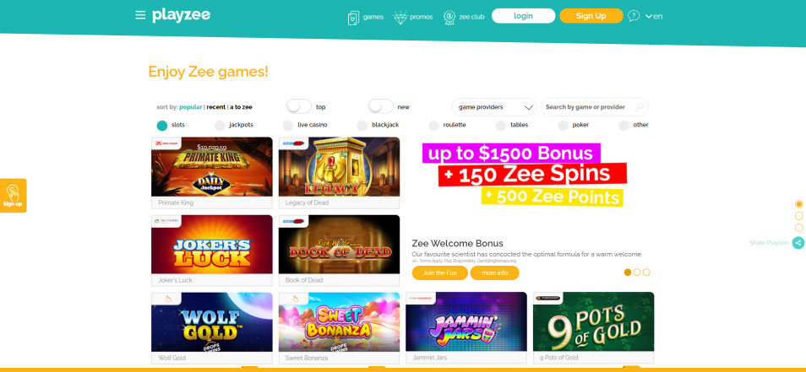Select the jackpots radio button
The height and width of the screenshot is (372, 806).
click(x=220, y=125)
